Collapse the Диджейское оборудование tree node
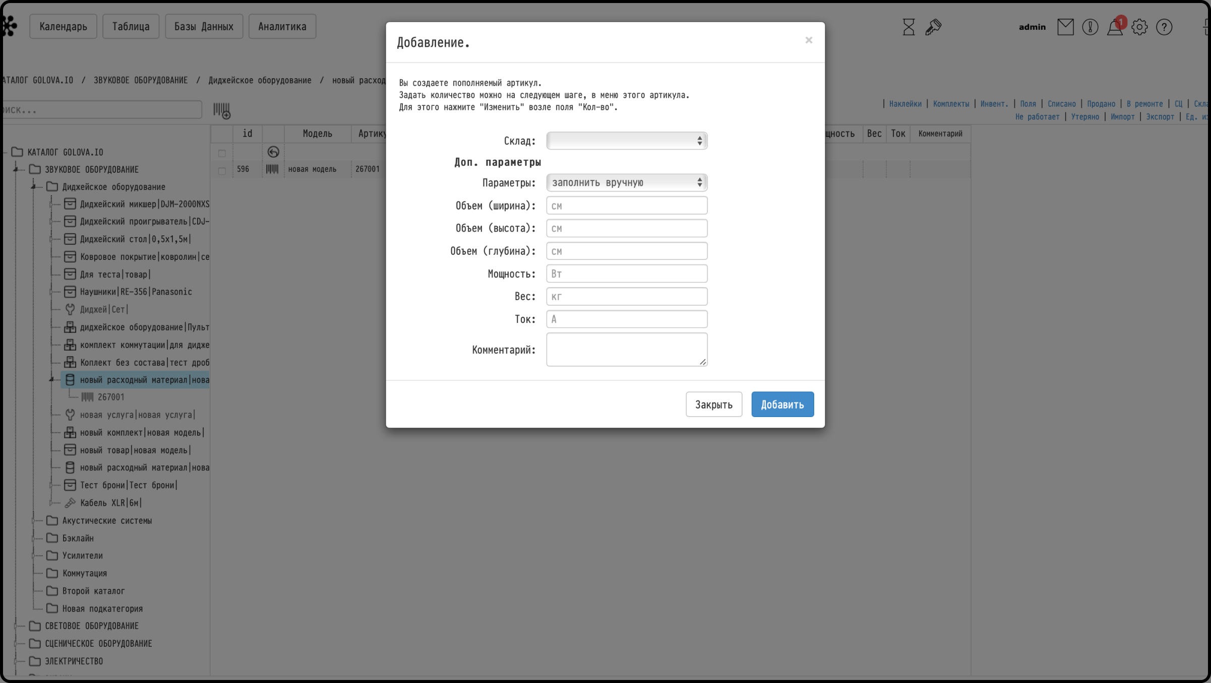1211x683 pixels. [33, 187]
